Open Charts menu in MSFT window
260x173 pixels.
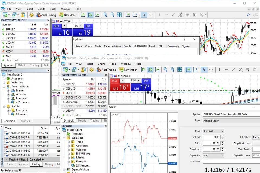pos(41,9)
